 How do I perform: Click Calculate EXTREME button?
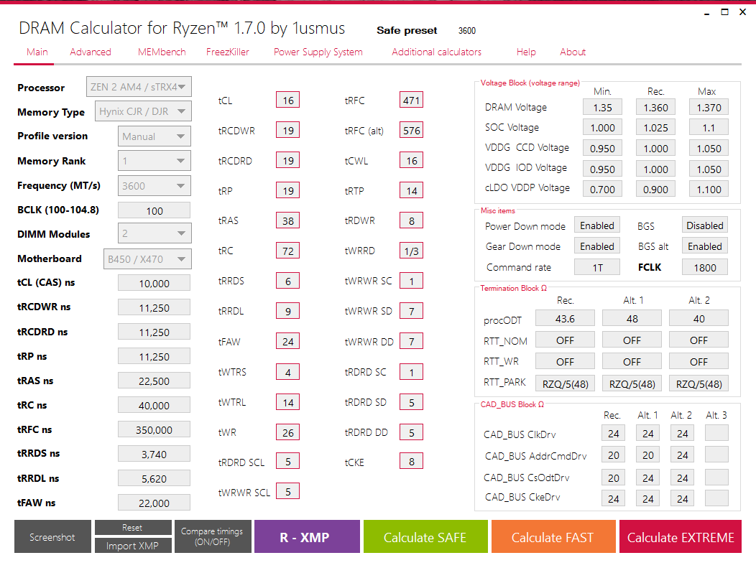tap(681, 536)
